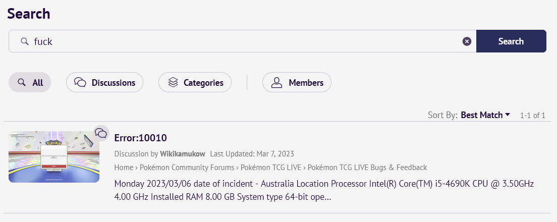Click the result excerpt starting with Monday 2023/03/06
This screenshot has height=222, width=557.
pos(324,190)
